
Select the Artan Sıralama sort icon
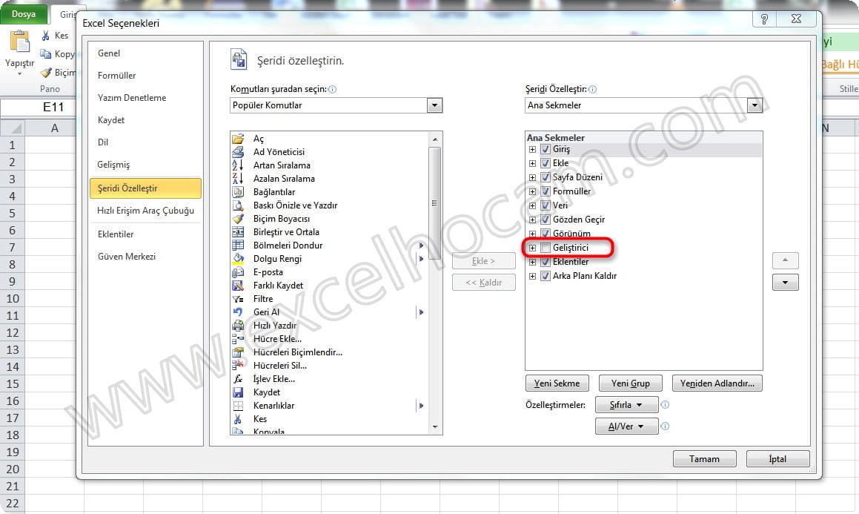click(238, 165)
